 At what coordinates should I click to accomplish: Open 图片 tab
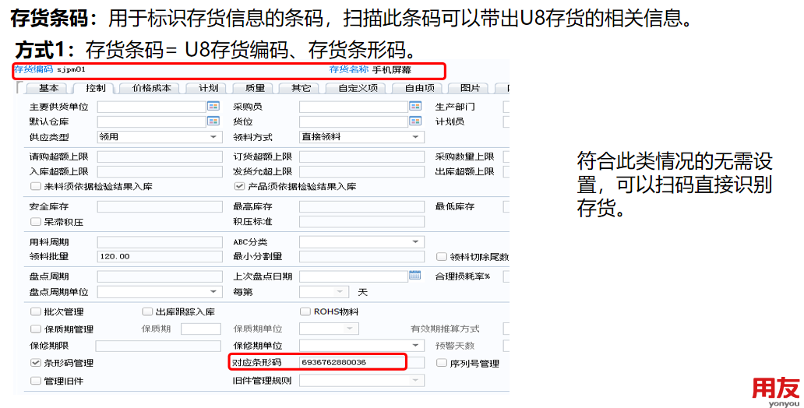click(x=471, y=88)
